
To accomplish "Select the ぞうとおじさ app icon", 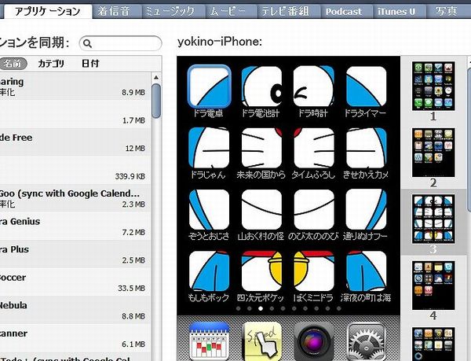I will pyautogui.click(x=209, y=209).
